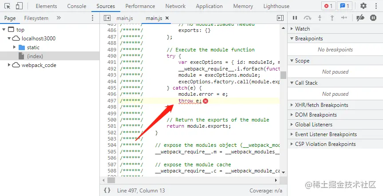Toggle deactivate breakpoints

click(x=360, y=18)
